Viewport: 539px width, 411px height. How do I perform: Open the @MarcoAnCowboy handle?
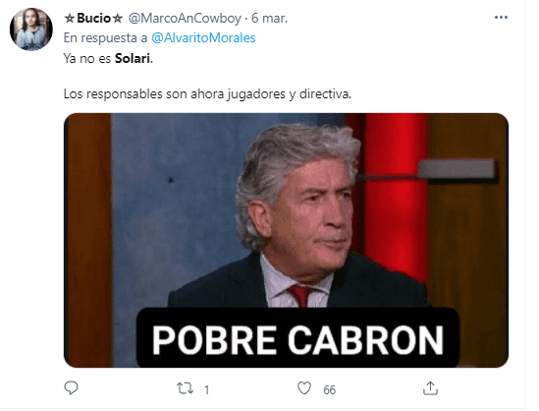185,19
